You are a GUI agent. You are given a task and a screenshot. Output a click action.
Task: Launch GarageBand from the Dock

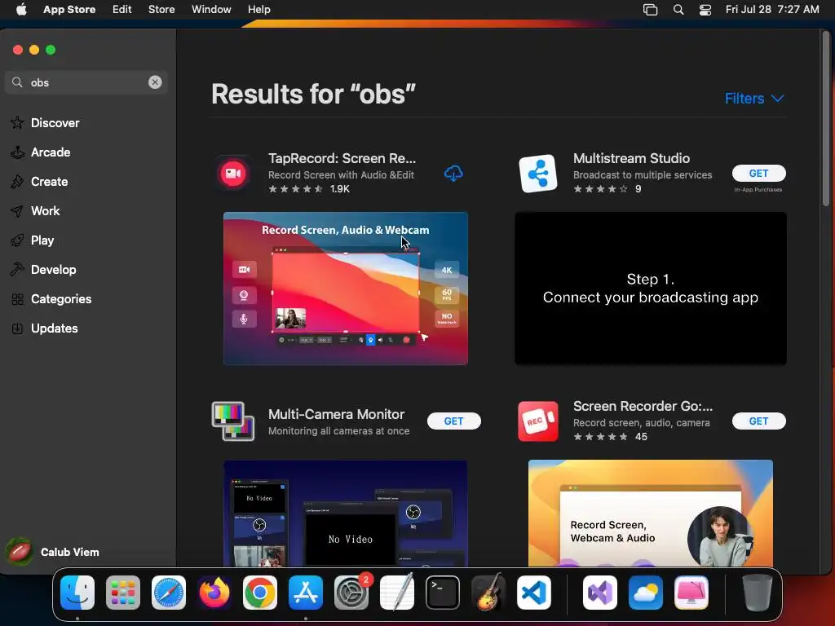tap(488, 593)
